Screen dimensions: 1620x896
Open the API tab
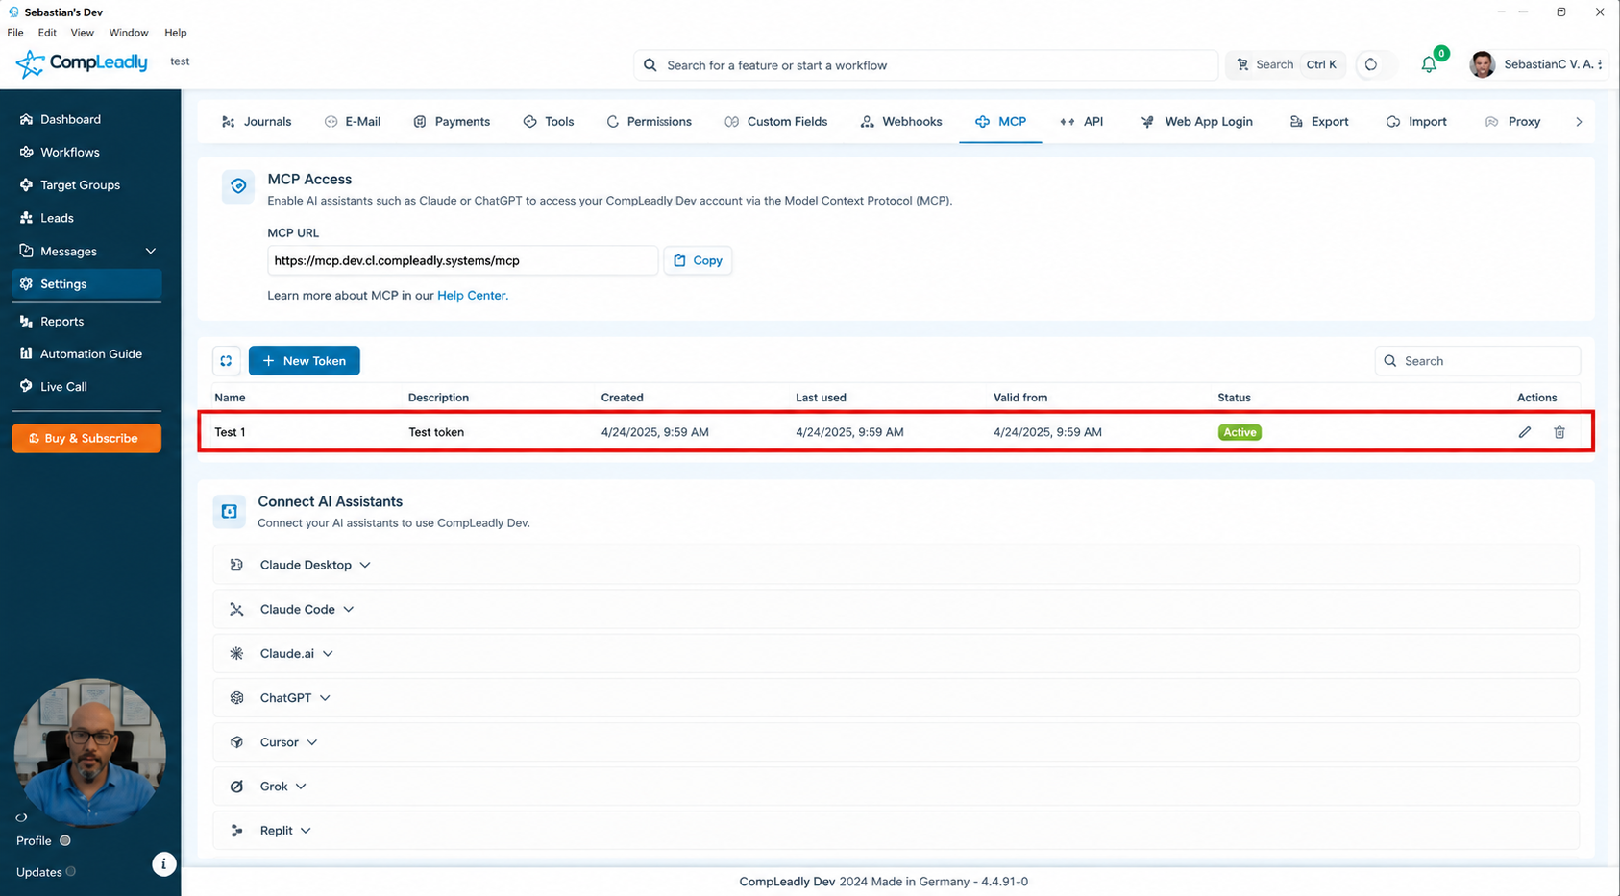(1082, 122)
